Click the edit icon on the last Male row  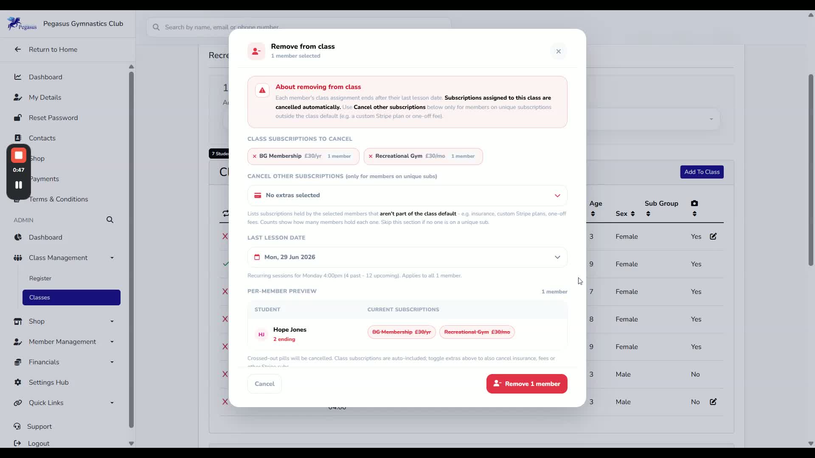coord(713,402)
